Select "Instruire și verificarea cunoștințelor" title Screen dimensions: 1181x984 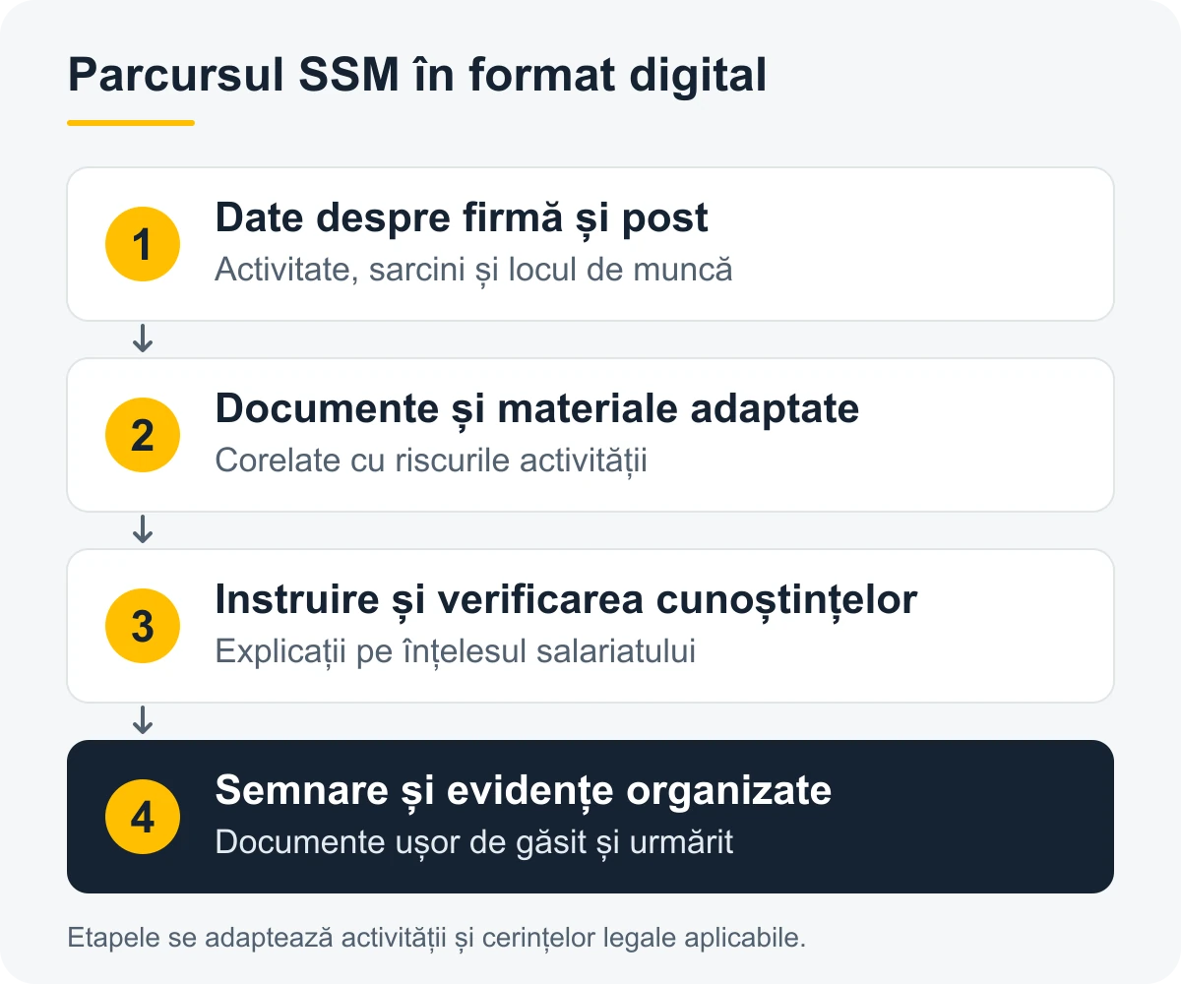click(566, 600)
